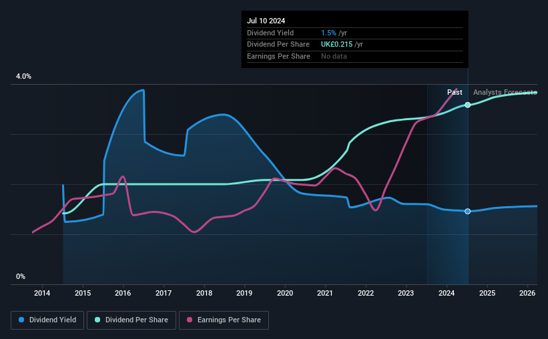Toggle the Earnings Per Share legend button
Viewport: 548px width, 339px height.
point(224,320)
